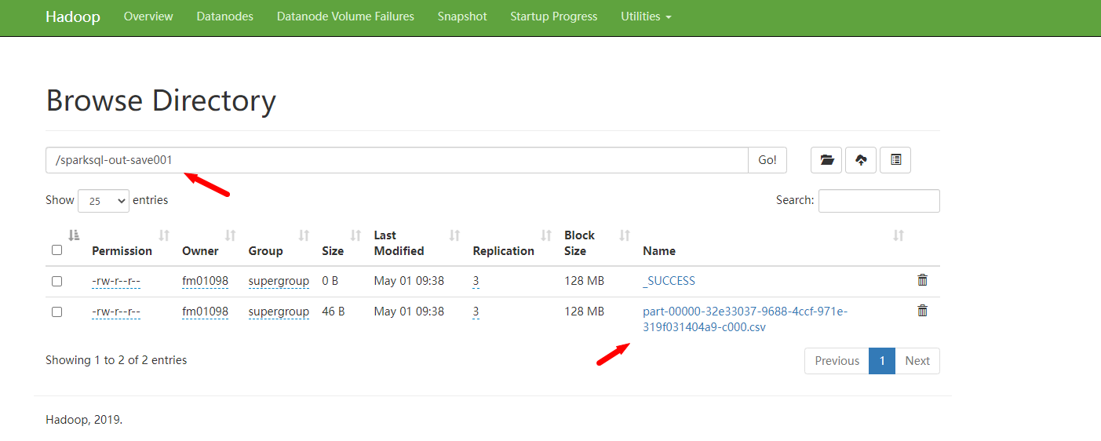Click the Browse Directory heading

[161, 101]
